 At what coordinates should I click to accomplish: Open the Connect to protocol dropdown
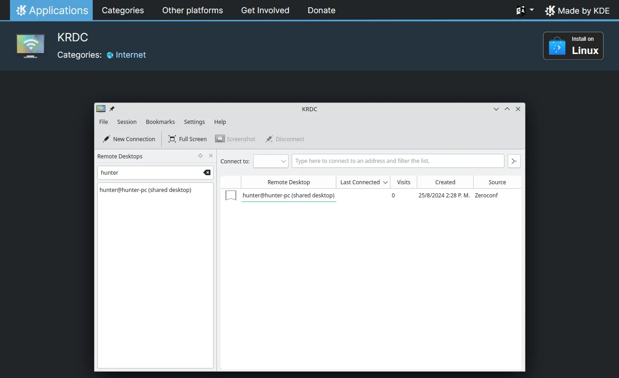[271, 161]
